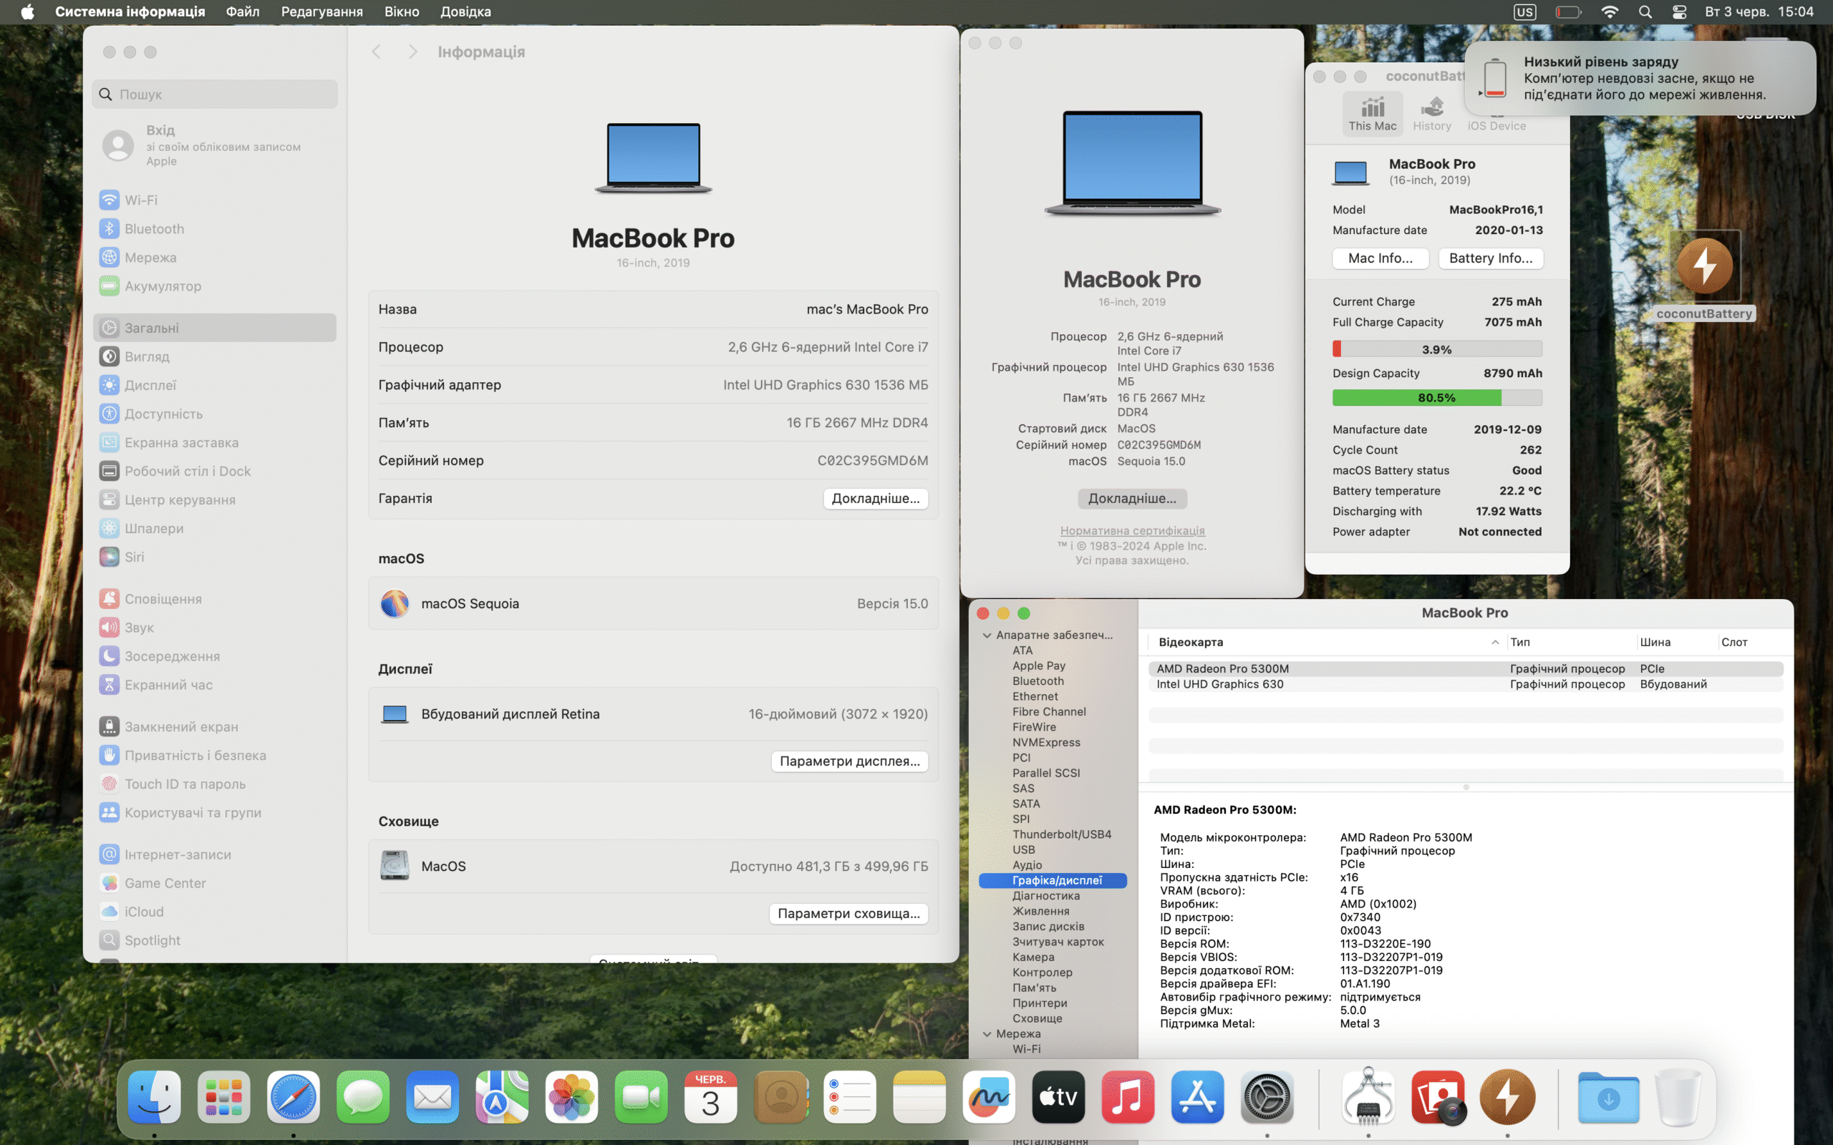Click the Вхід Apple account sign-in row
Viewport: 1833px width, 1145px height.
(x=214, y=145)
